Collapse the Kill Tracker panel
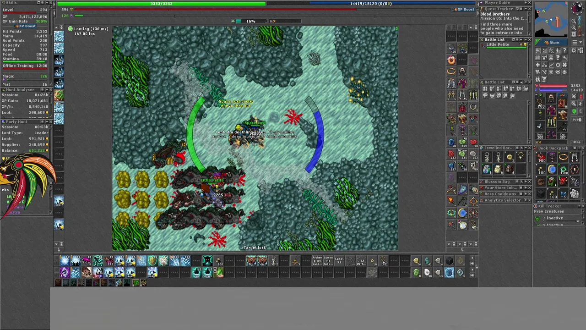The image size is (586, 330). pyautogui.click(x=579, y=206)
